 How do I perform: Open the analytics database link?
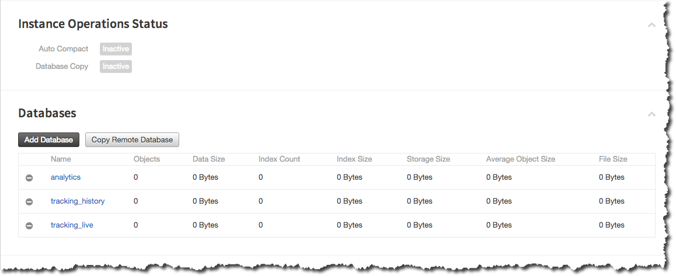(x=65, y=177)
